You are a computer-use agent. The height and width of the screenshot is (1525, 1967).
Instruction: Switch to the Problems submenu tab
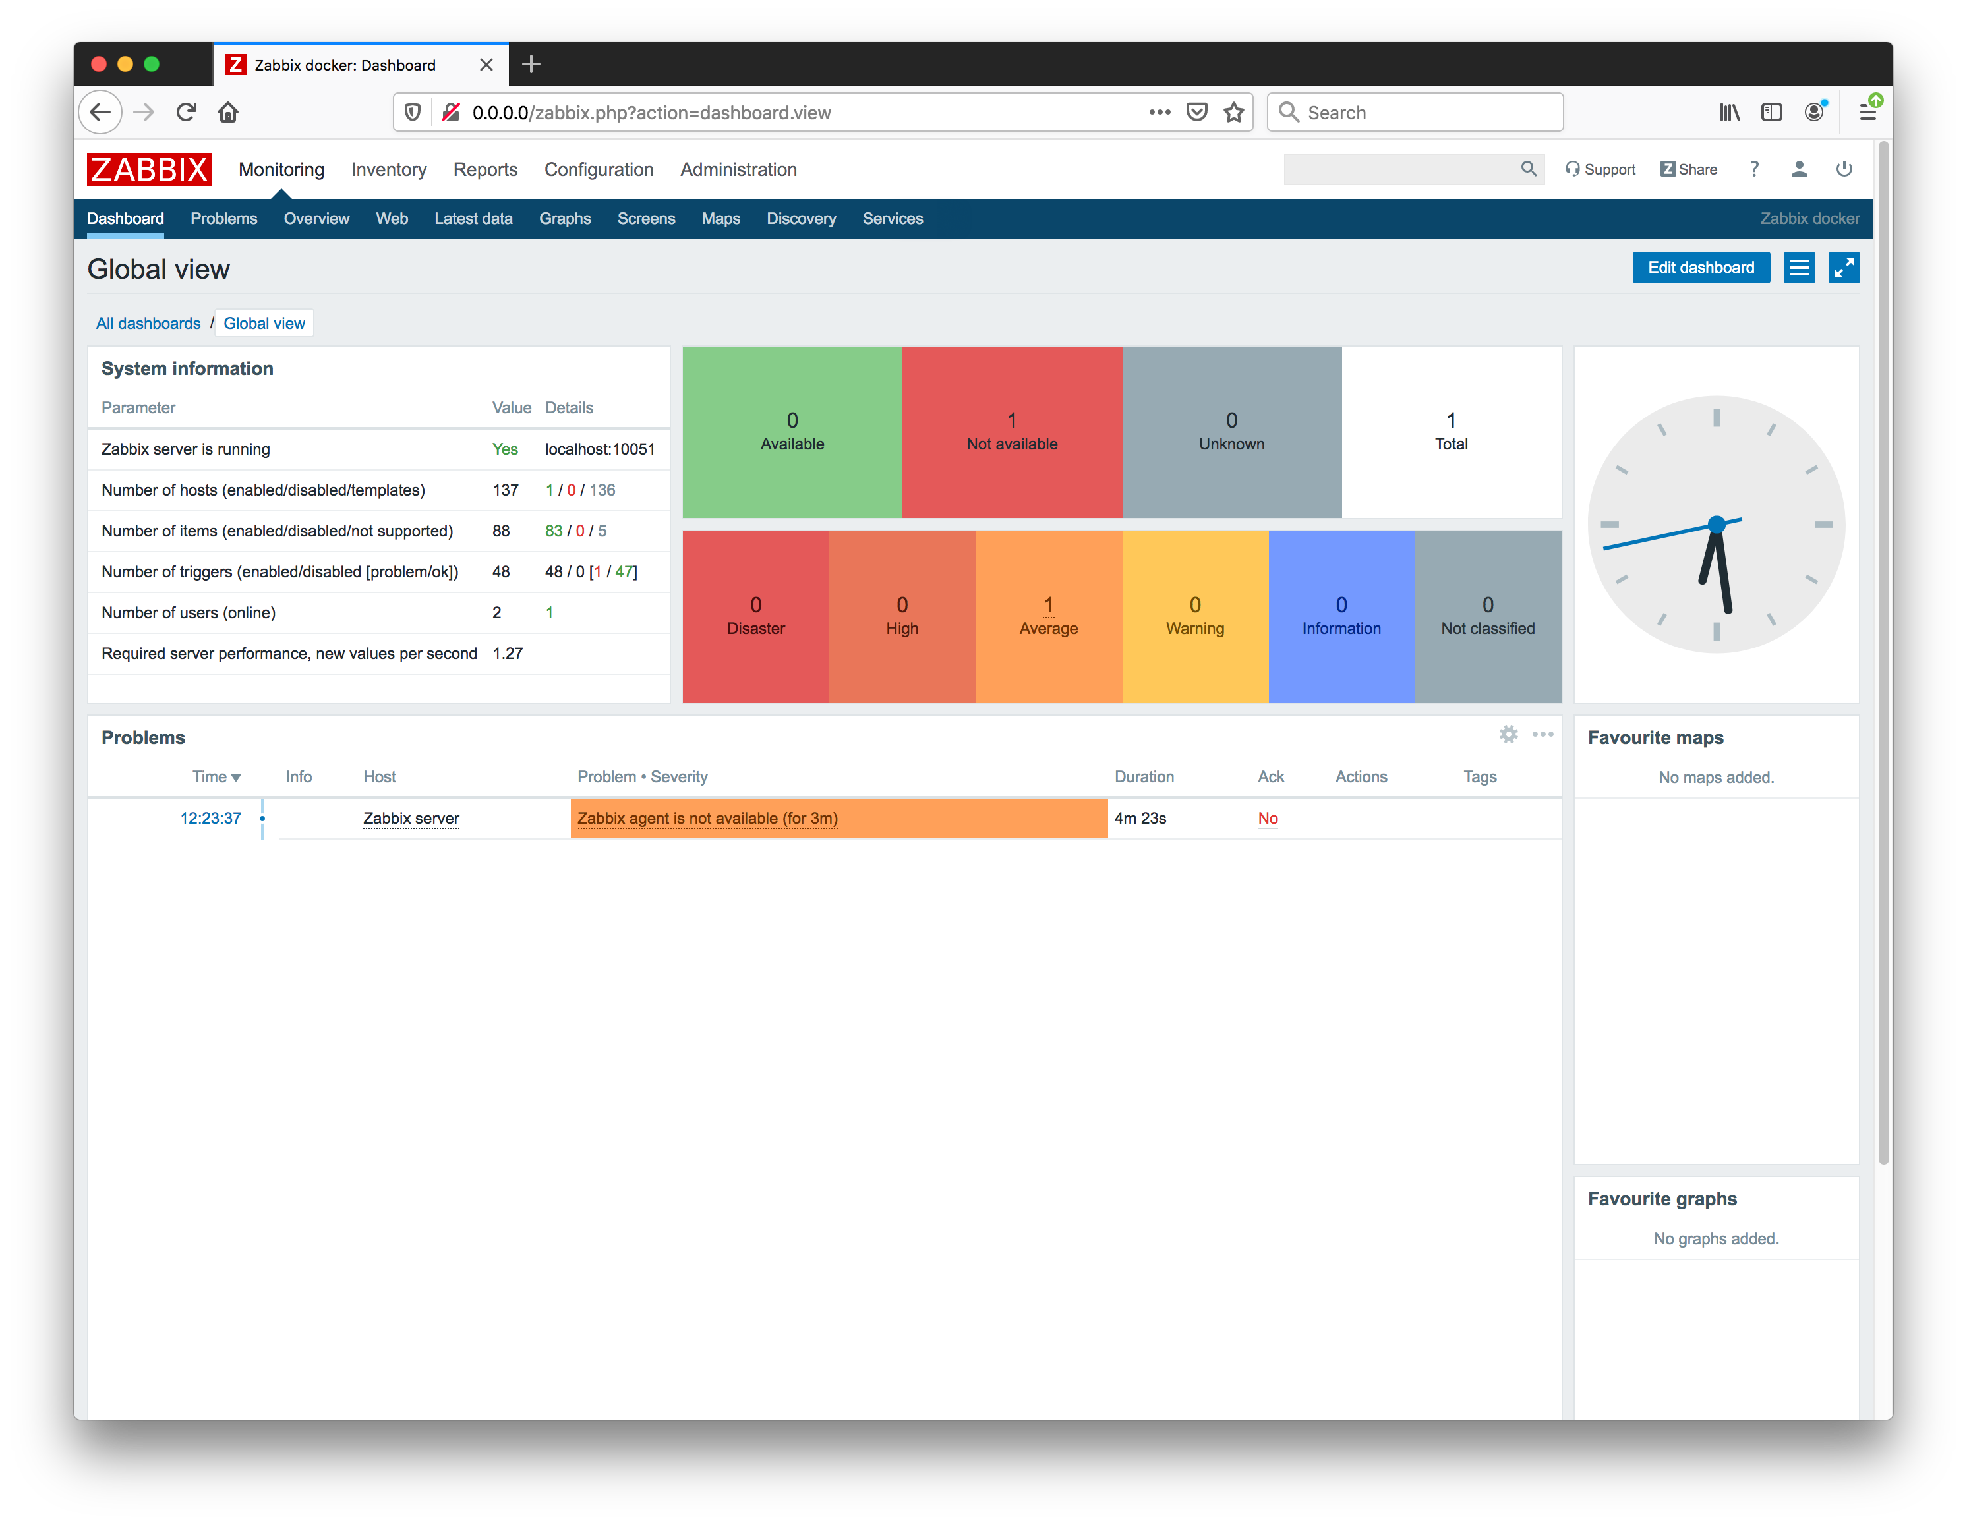pos(224,219)
